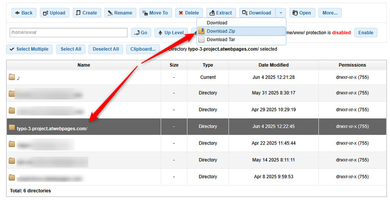Choose Download Zip from the menu

(x=221, y=31)
